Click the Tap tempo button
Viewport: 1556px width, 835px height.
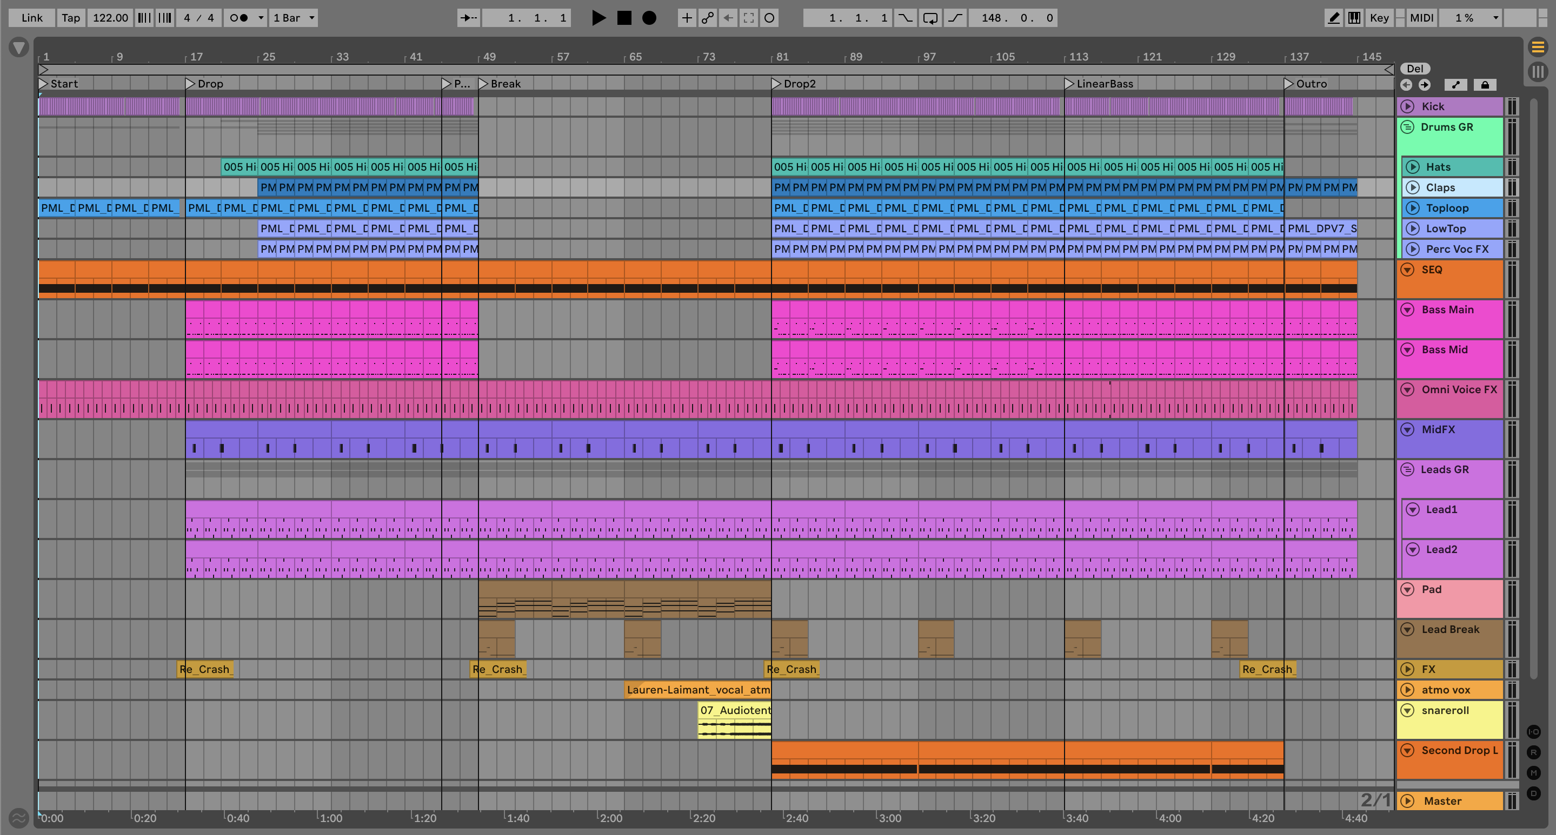tap(70, 17)
